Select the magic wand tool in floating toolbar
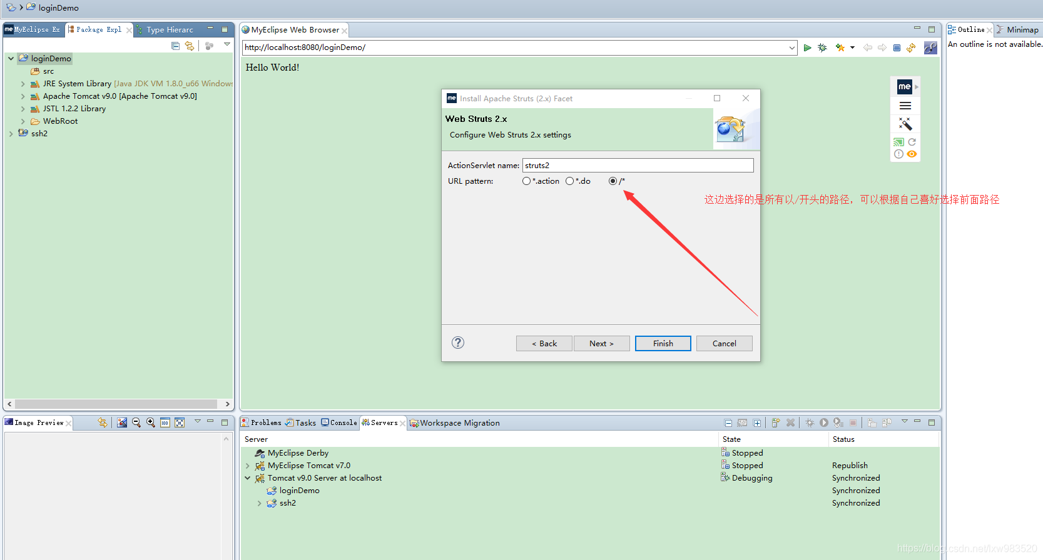This screenshot has width=1043, height=560. click(x=905, y=124)
